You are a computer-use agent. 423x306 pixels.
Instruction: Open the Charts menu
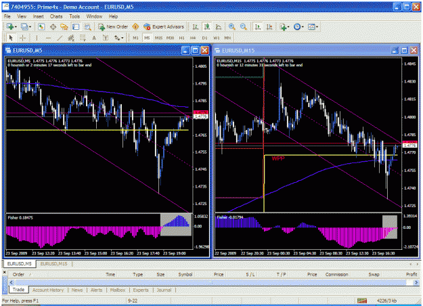(56, 16)
